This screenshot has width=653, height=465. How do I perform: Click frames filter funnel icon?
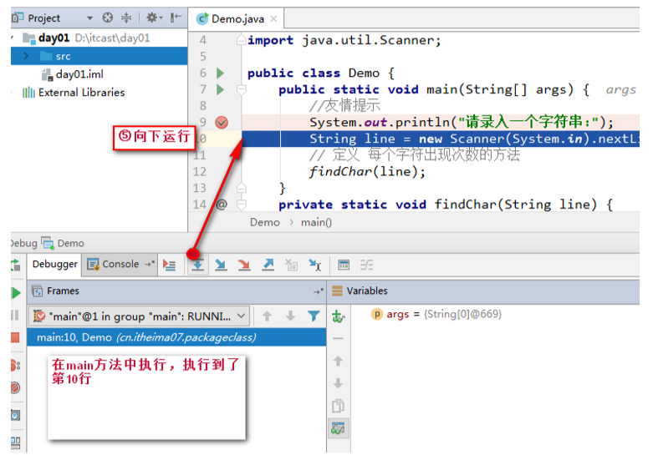314,316
